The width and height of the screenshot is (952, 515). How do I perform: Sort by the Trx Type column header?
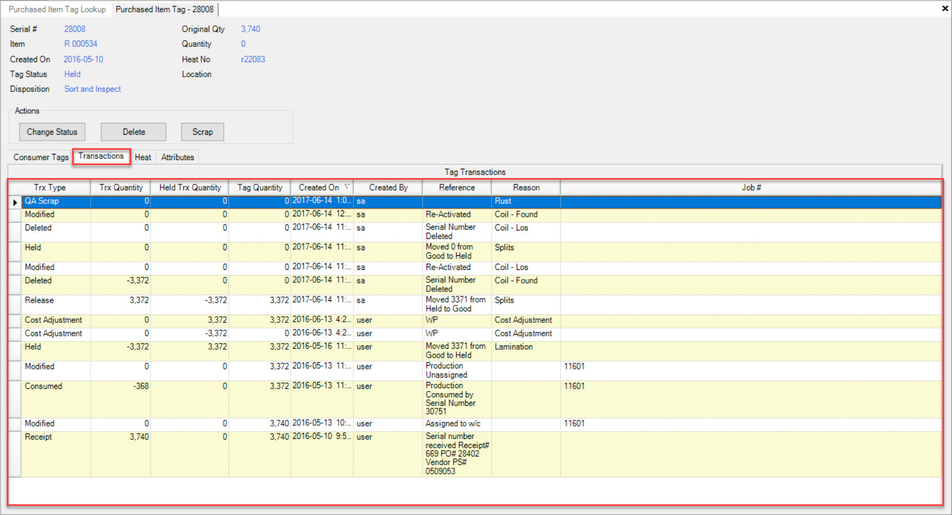(x=50, y=188)
